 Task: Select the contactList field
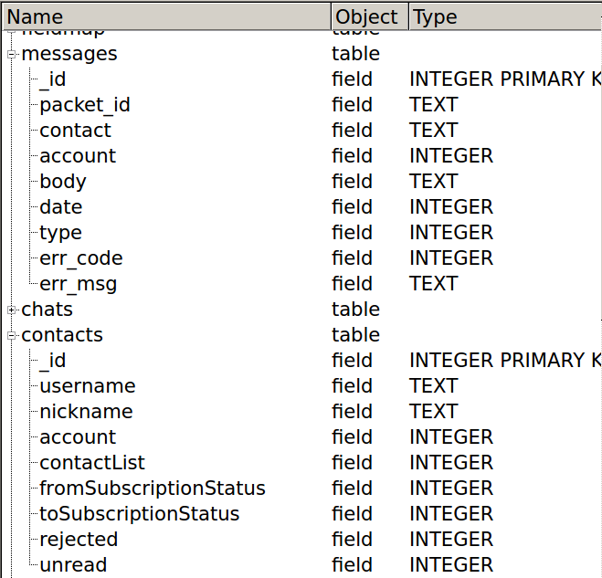click(x=92, y=463)
